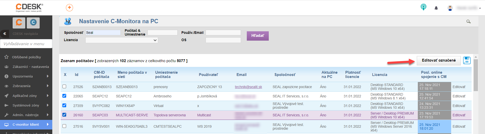Click the monitor icon for C-monitor klient
Viewport: 485px width, 134px height.
pyautogui.click(x=7, y=124)
